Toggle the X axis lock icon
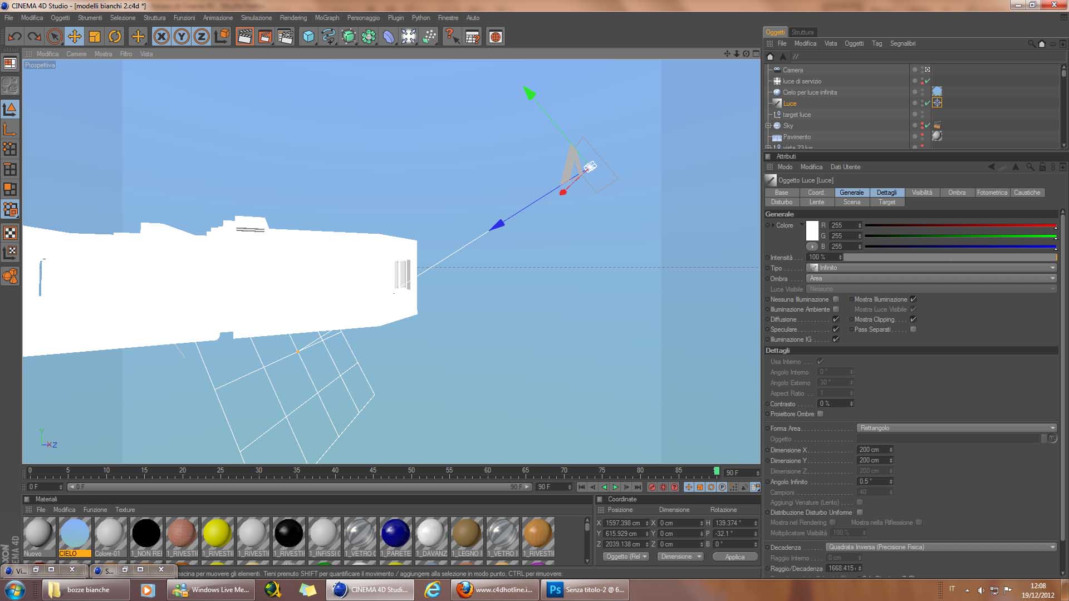Screen dimensions: 1069x601 [161, 37]
